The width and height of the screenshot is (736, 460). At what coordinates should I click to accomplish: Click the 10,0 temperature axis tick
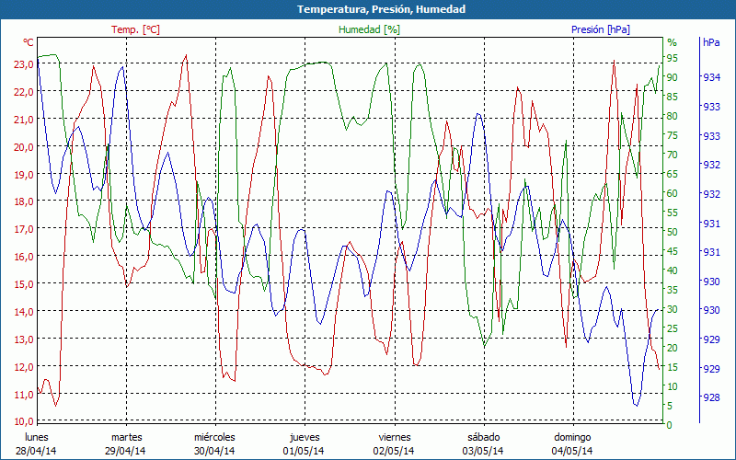coord(22,421)
